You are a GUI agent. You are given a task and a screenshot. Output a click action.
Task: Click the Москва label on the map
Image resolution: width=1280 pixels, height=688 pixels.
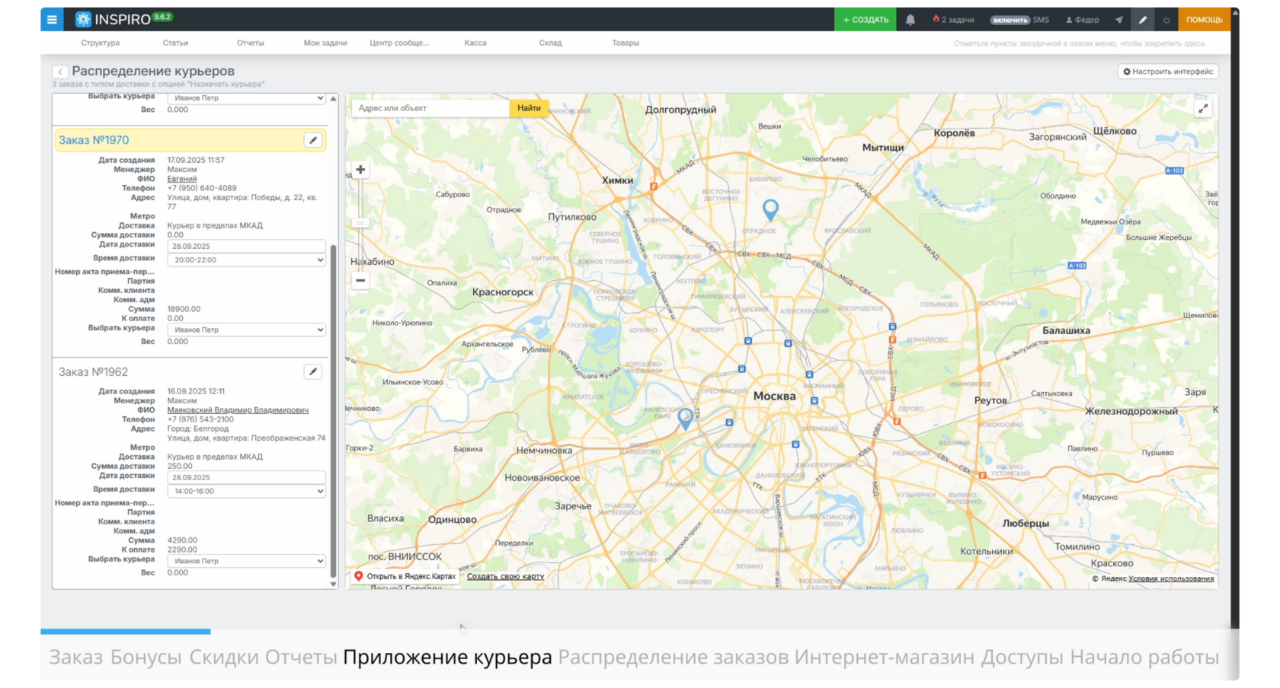tap(774, 397)
